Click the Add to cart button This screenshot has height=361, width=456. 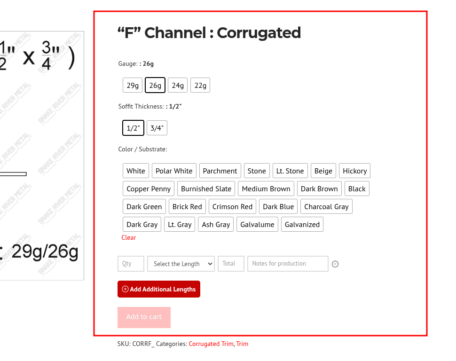[144, 317]
